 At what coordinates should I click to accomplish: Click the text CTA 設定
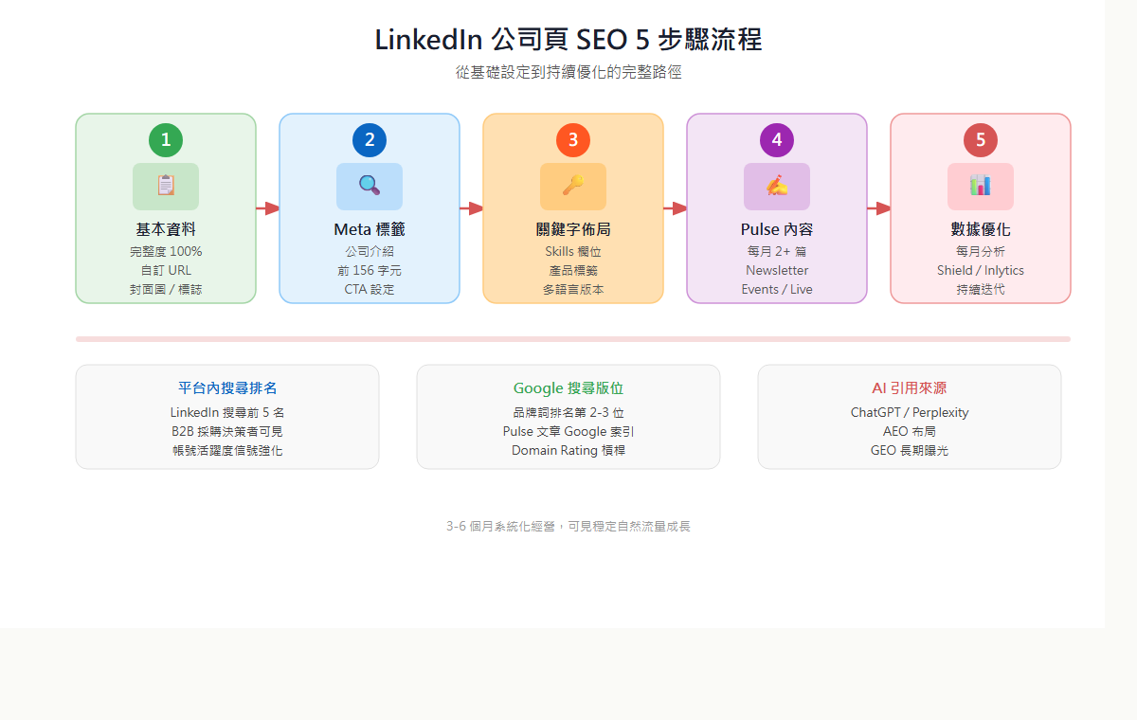pyautogui.click(x=370, y=289)
